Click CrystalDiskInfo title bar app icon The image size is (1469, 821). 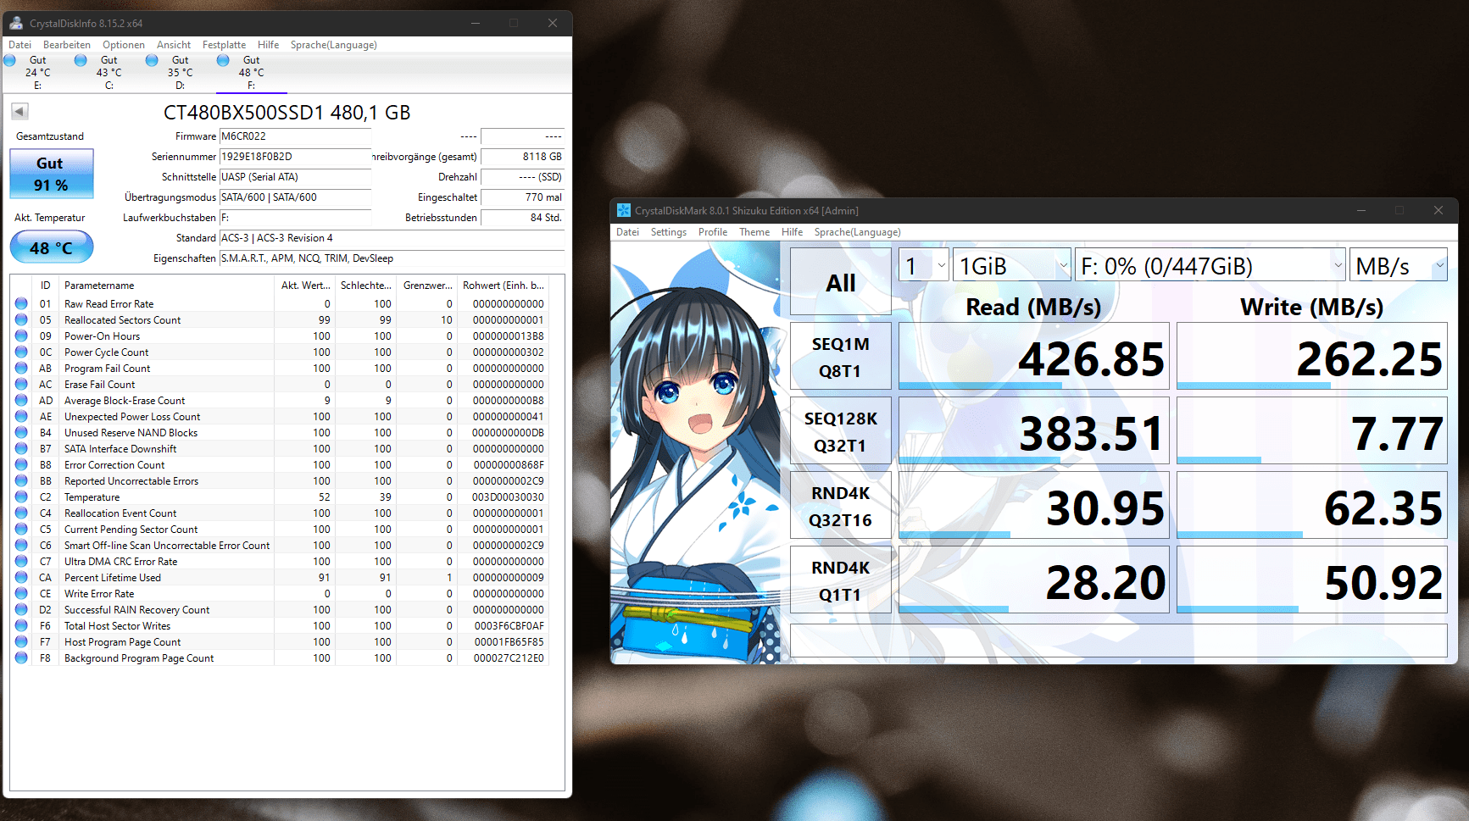[x=16, y=23]
